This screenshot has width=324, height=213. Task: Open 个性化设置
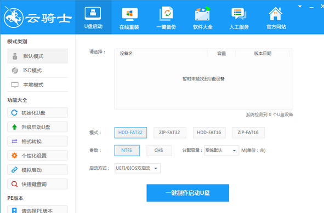point(38,156)
